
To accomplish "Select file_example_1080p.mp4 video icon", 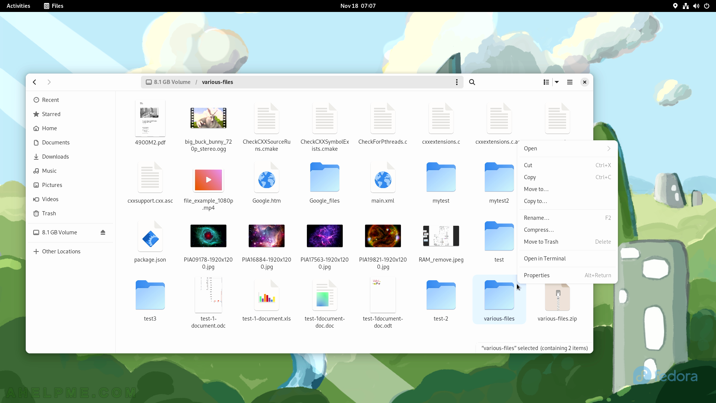I will pos(208,180).
